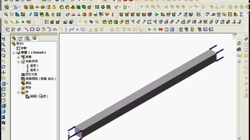Click the Extruded Boss feature icon
The height and width of the screenshot is (140, 250).
[26, 7]
